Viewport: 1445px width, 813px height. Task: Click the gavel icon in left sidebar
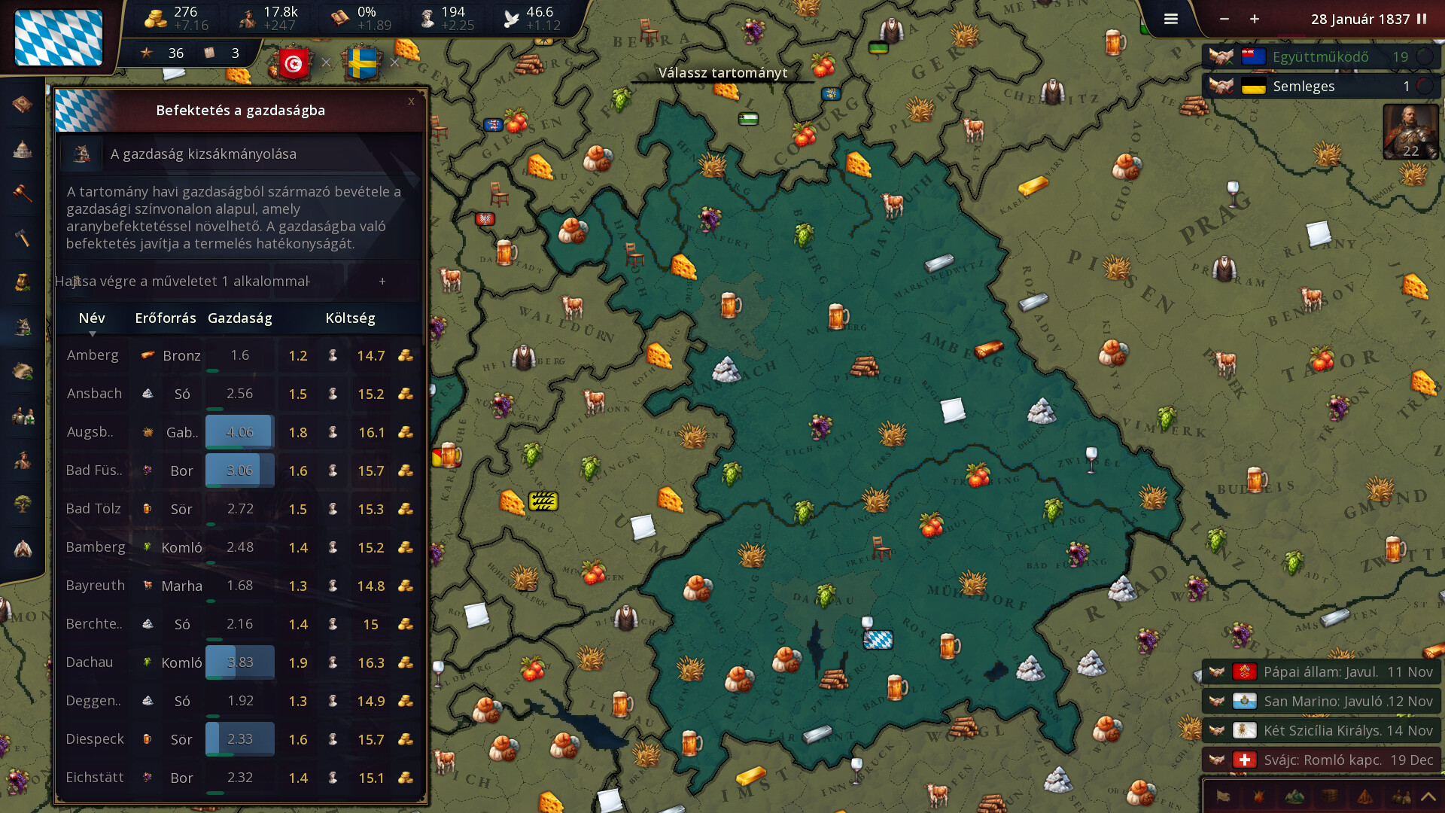[23, 193]
